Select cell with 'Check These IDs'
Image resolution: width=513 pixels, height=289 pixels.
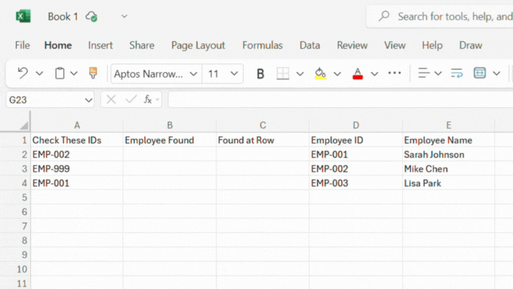[77, 140]
